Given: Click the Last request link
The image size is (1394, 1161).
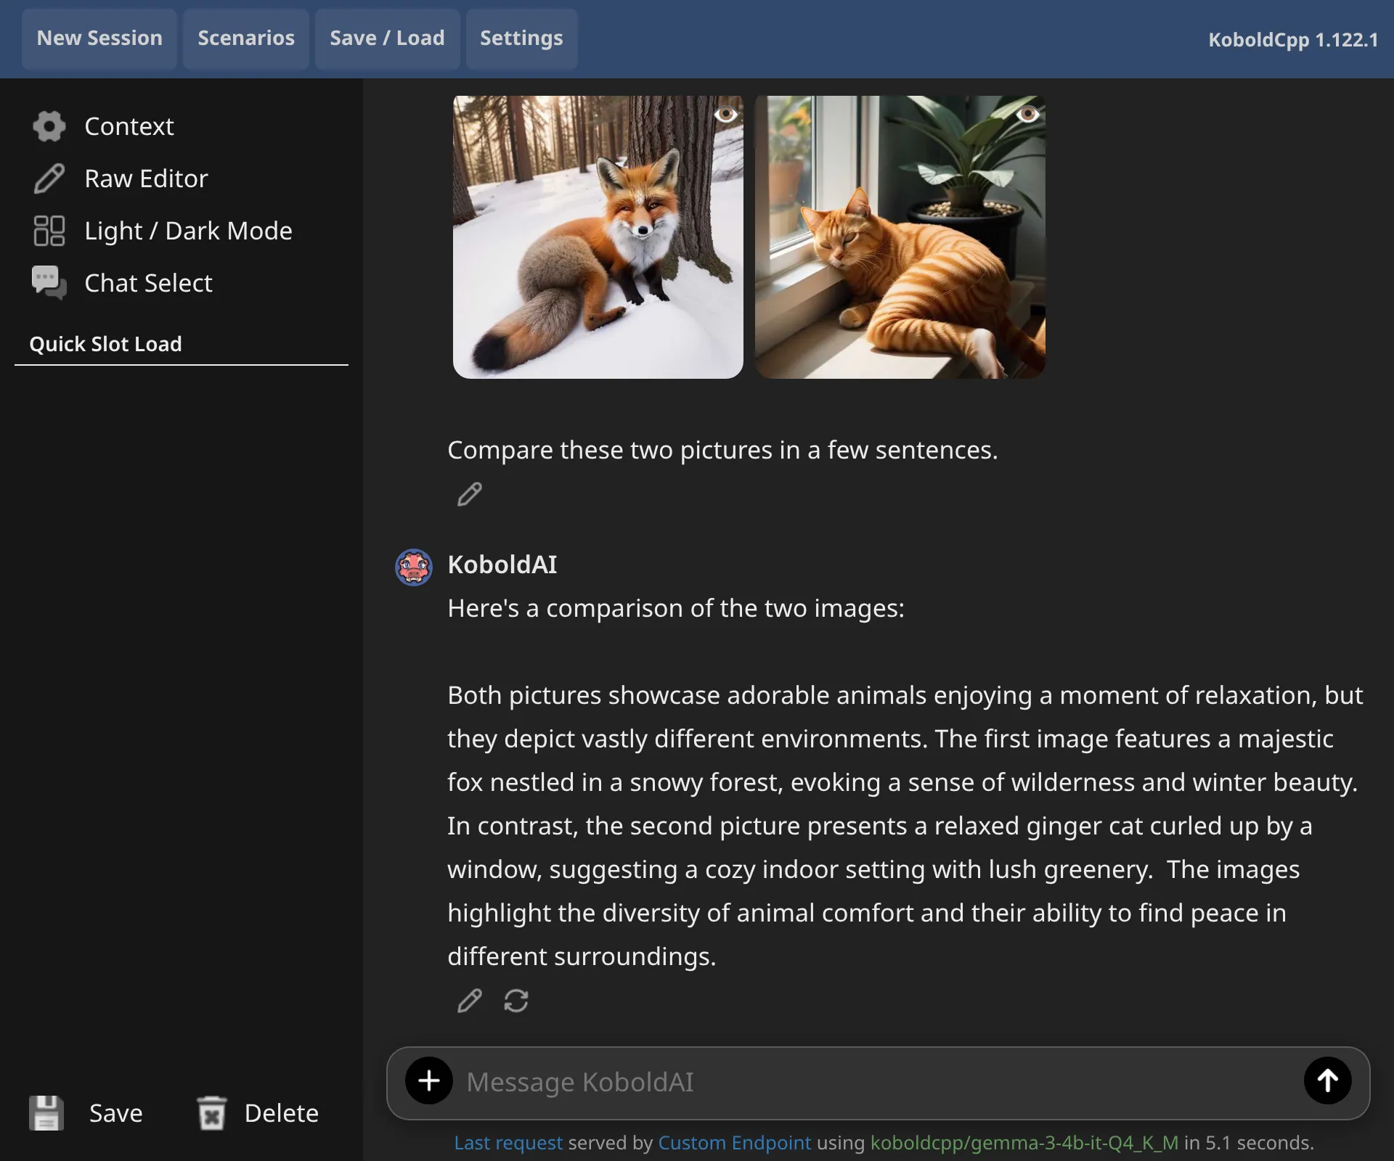Looking at the screenshot, I should pos(508,1143).
